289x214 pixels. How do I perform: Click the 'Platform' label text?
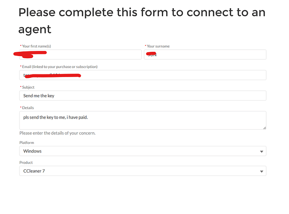[27, 143]
